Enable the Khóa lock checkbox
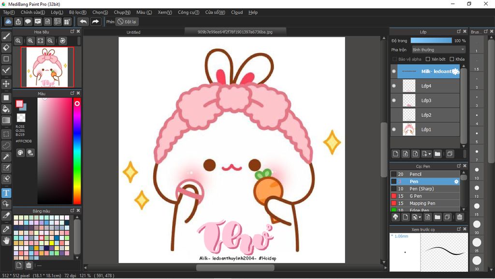This screenshot has width=495, height=279. click(452, 59)
